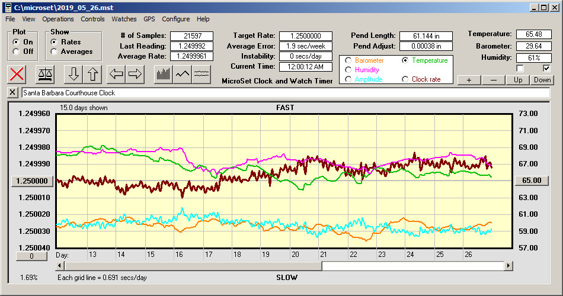
Task: Click the Current Time field
Action: (x=306, y=66)
